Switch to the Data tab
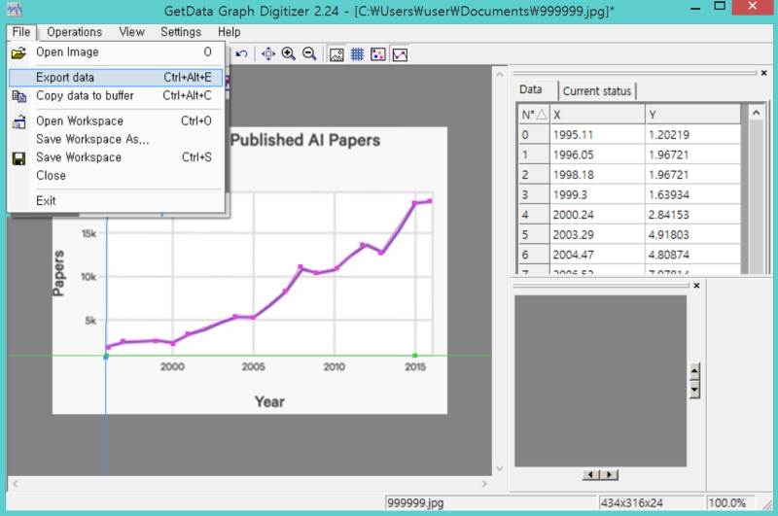The height and width of the screenshot is (516, 778). coord(530,89)
